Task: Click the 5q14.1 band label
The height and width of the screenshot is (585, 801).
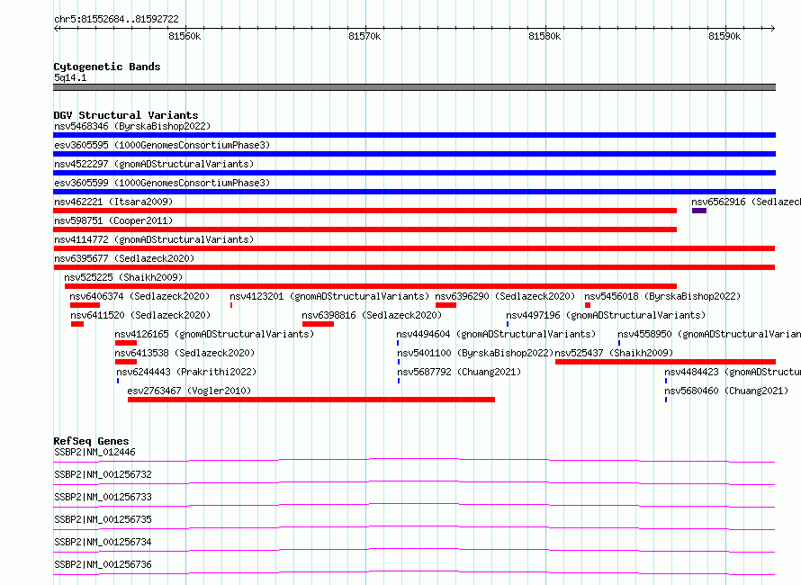Action: 70,77
